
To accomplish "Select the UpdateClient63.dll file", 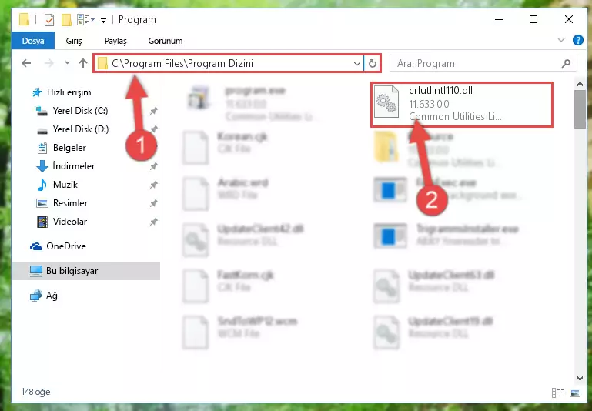I will [x=434, y=286].
